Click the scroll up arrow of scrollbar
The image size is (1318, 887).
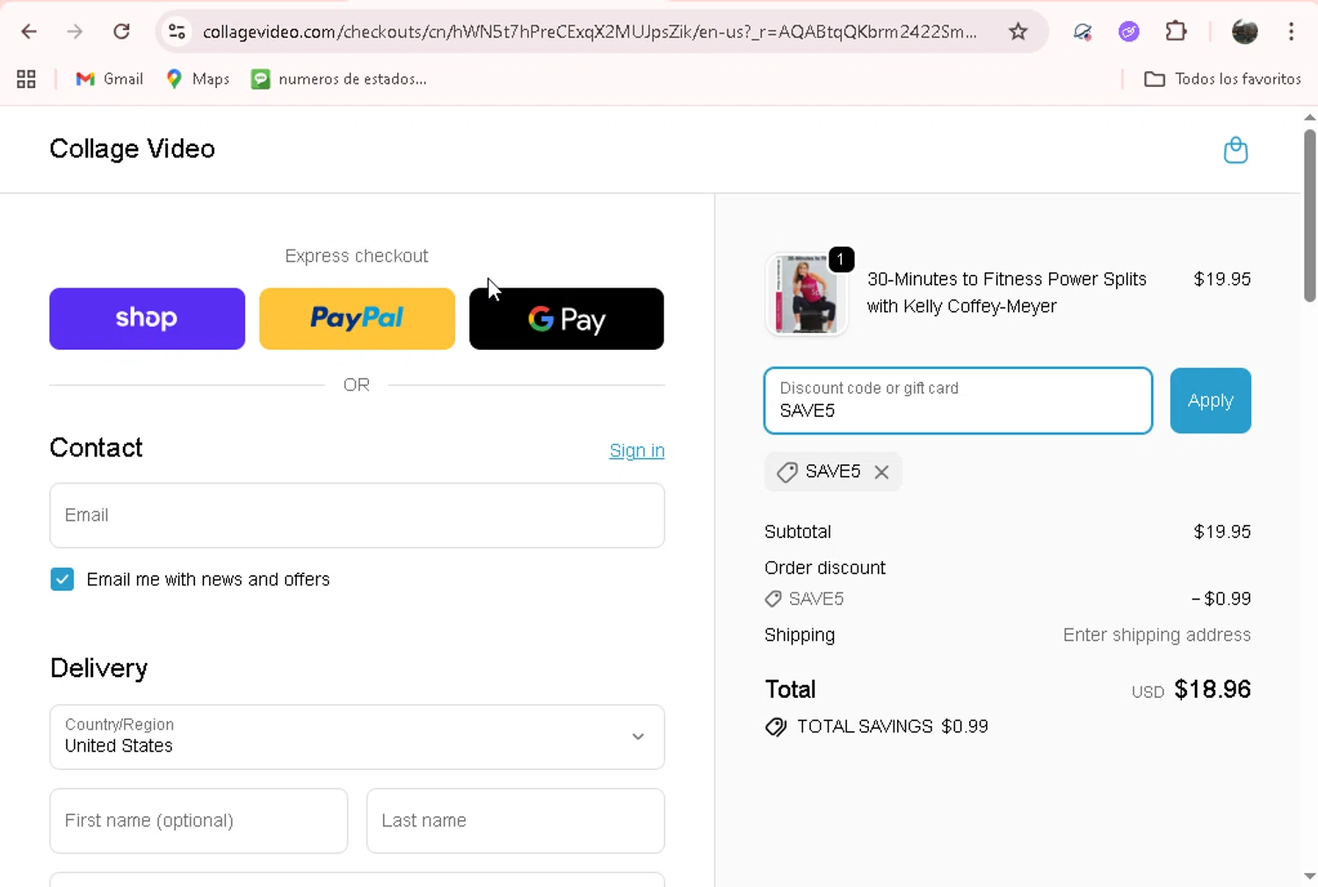pyautogui.click(x=1309, y=117)
